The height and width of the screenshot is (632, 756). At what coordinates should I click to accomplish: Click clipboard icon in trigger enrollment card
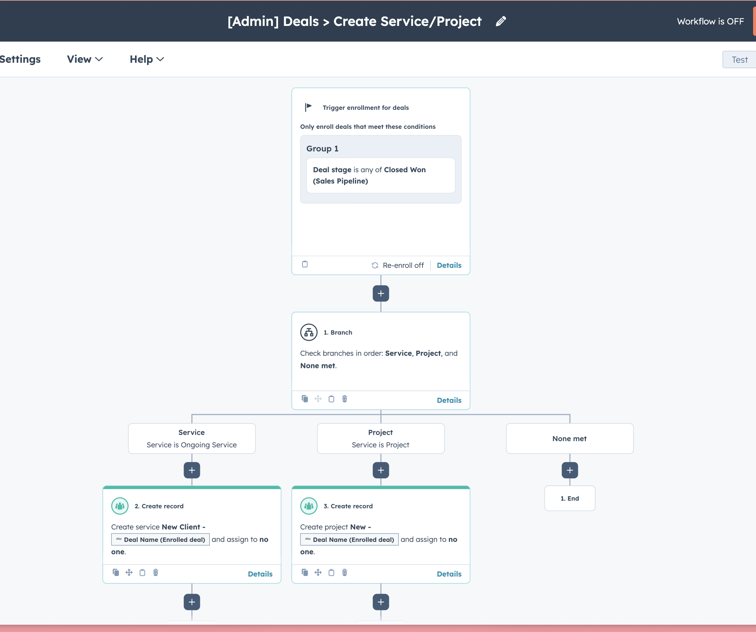[305, 264]
